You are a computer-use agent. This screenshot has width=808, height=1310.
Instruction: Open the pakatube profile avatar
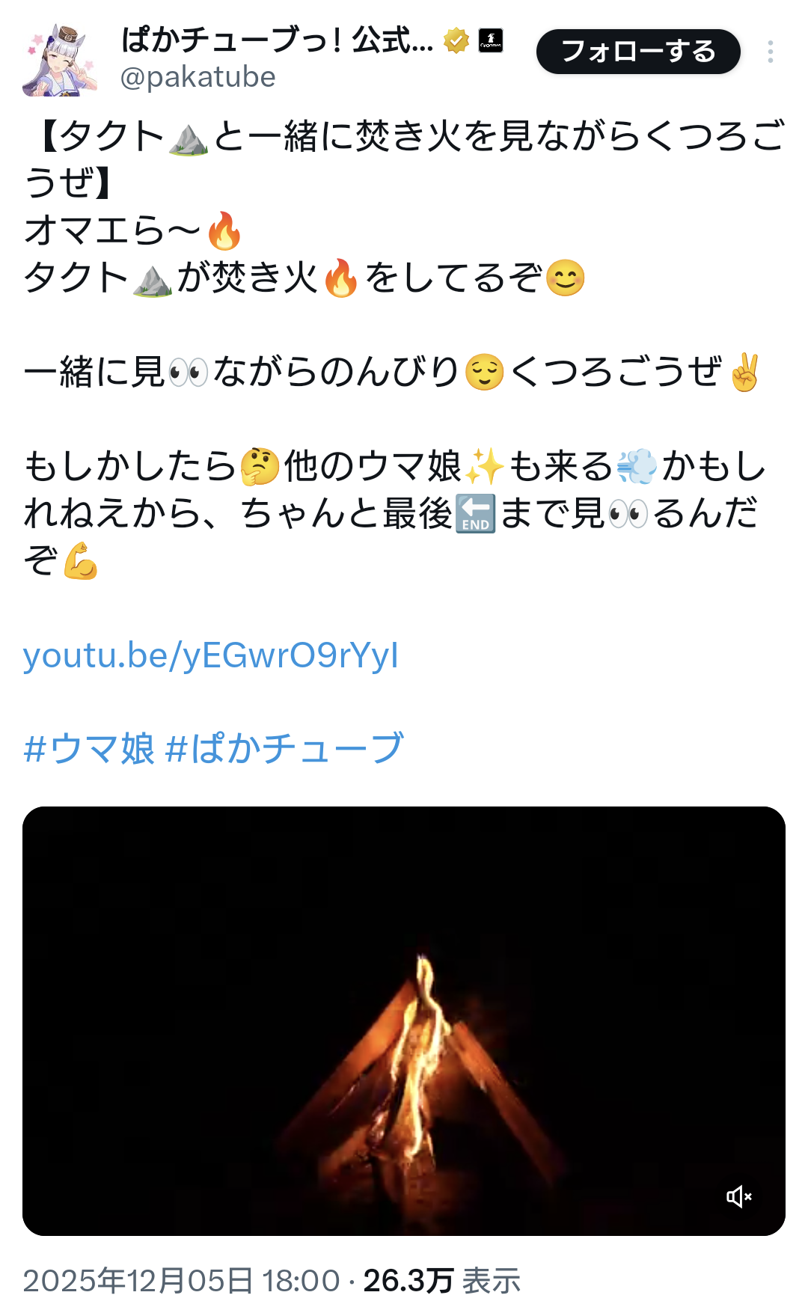click(x=60, y=60)
